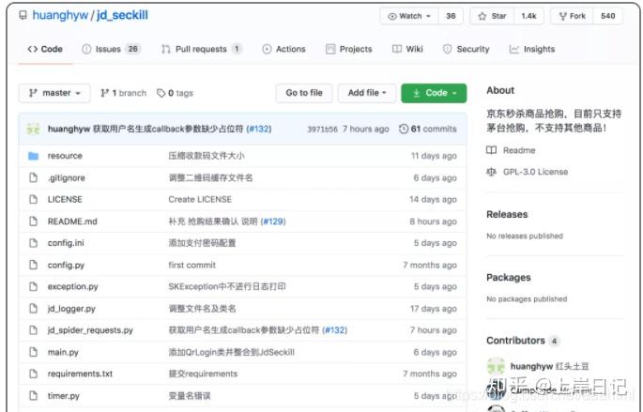
Task: Open the README.md file link
Action: click(x=72, y=221)
